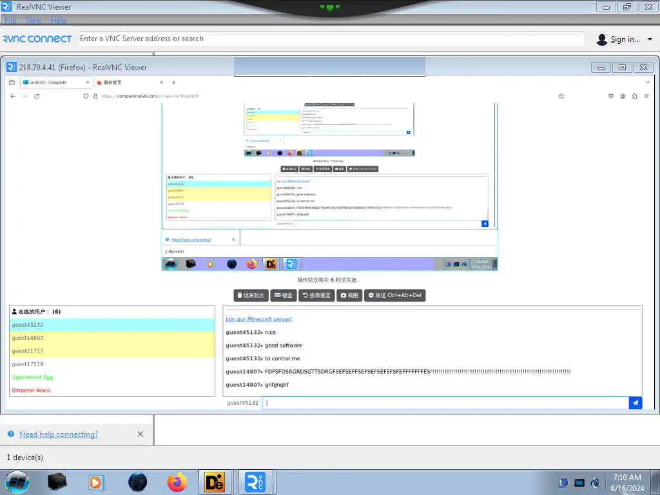This screenshot has height=495, width=660.
Task: Close the 新标签页 tab
Action: click(x=161, y=82)
